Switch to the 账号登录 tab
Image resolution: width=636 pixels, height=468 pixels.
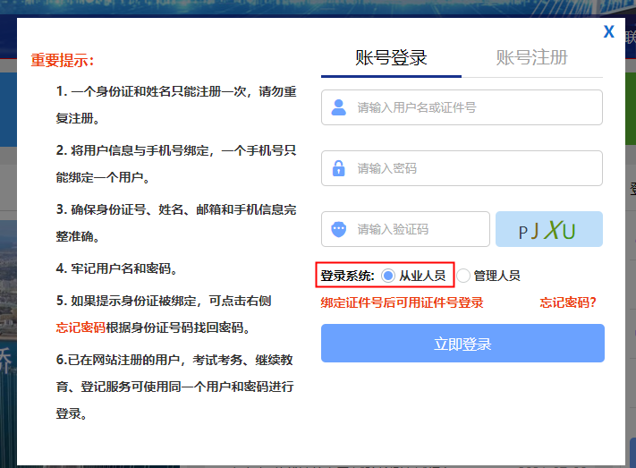pyautogui.click(x=391, y=58)
